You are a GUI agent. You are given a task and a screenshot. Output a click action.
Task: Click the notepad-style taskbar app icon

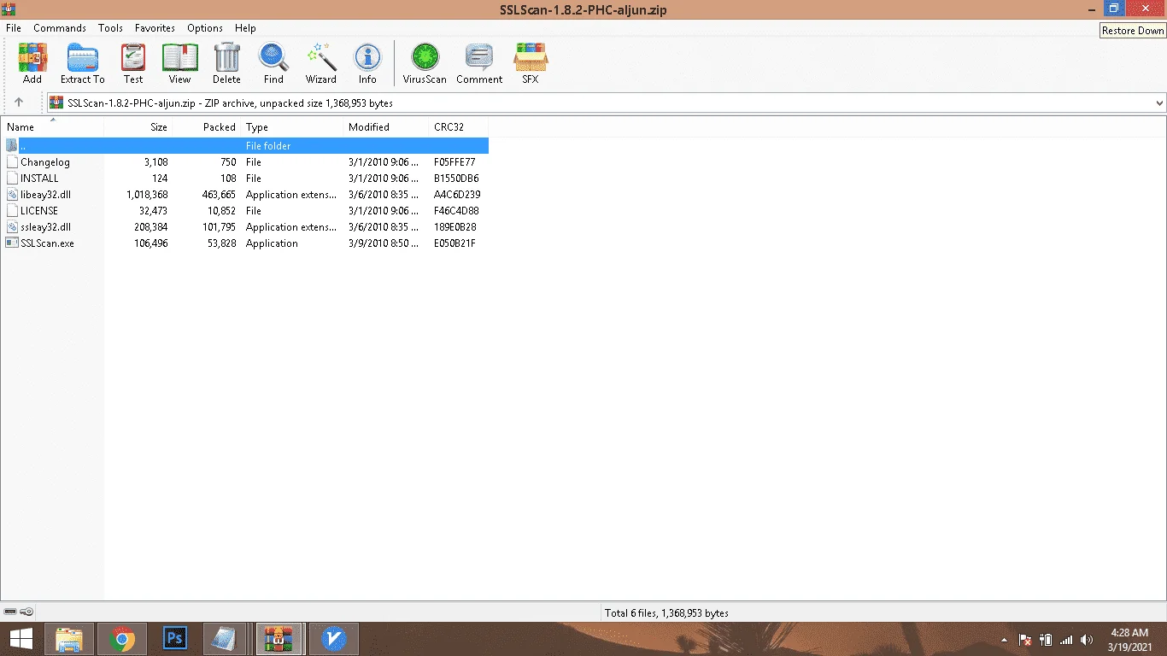coord(226,639)
